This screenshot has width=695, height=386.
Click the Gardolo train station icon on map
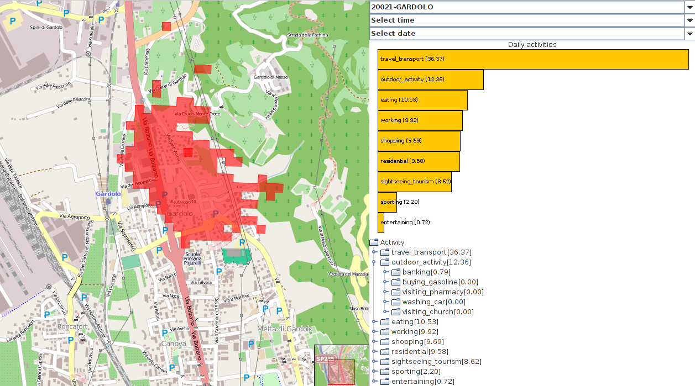[x=108, y=202]
